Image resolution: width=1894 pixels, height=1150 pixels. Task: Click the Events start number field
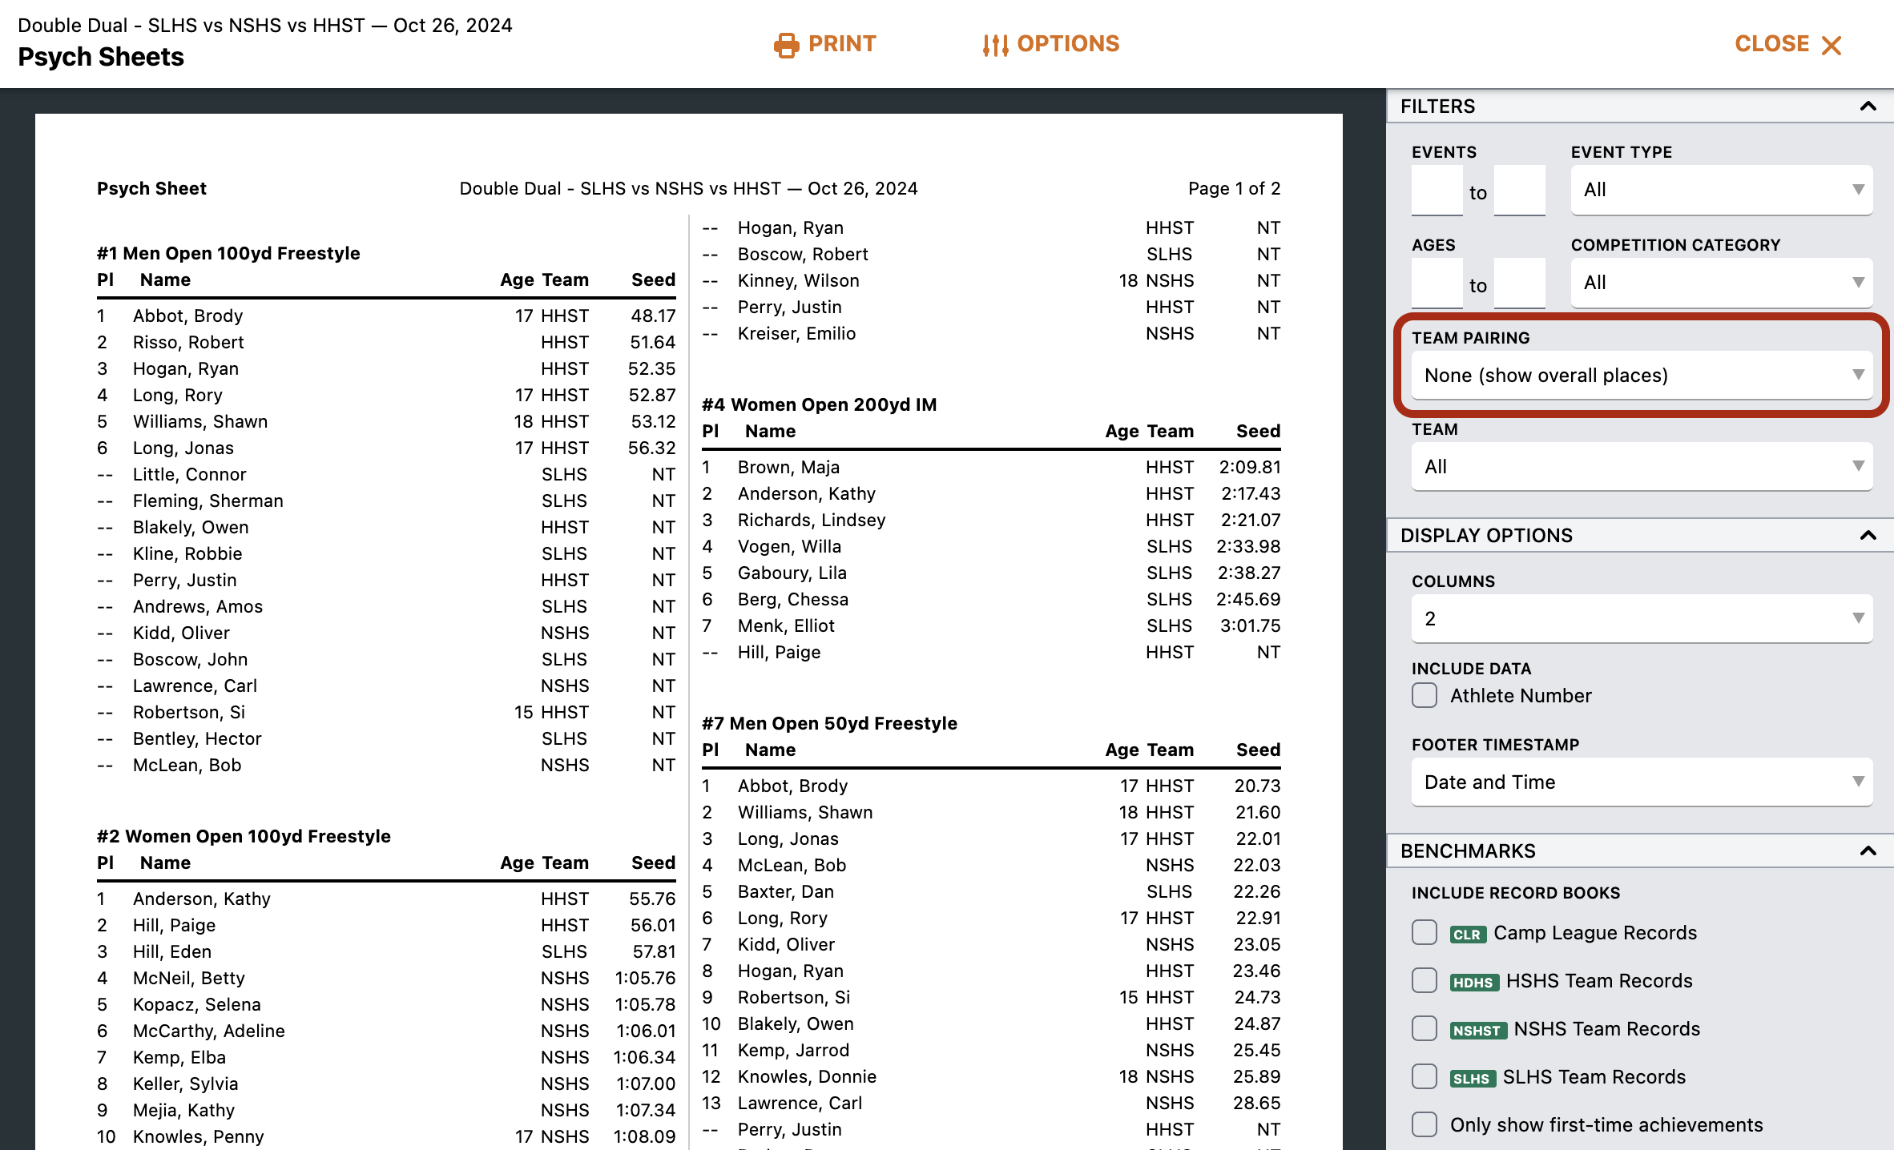(1437, 191)
